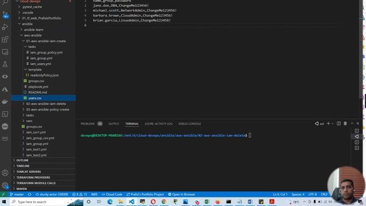Open the Extensions view icon
The width and height of the screenshot is (366, 206).
point(5,39)
